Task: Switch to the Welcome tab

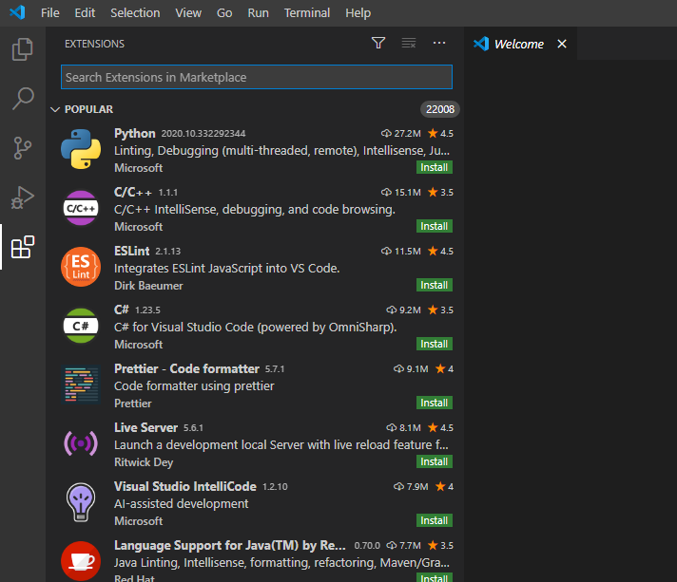Action: coord(518,44)
